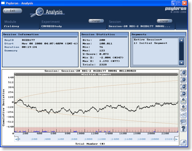
Task: Click Change button for Session
Action: click(165, 21)
